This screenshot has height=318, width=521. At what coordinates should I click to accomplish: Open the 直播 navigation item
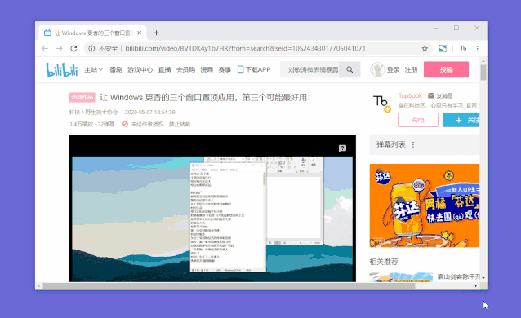click(164, 69)
